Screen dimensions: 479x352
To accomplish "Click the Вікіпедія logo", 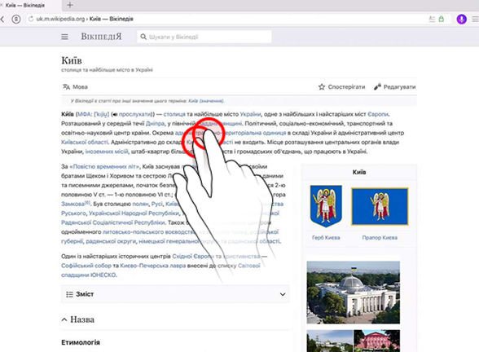I will 101,37.
